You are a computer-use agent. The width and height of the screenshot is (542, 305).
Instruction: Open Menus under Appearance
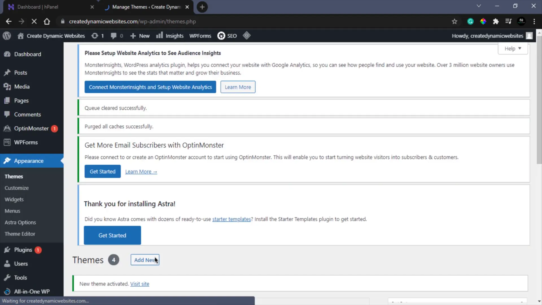tap(12, 211)
